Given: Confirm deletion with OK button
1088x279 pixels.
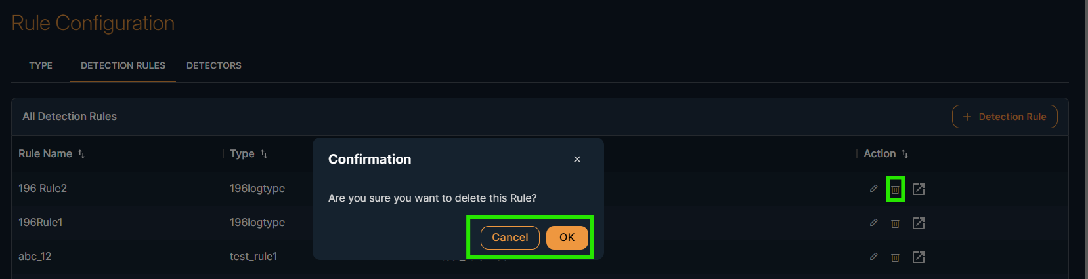Looking at the screenshot, I should [x=567, y=237].
